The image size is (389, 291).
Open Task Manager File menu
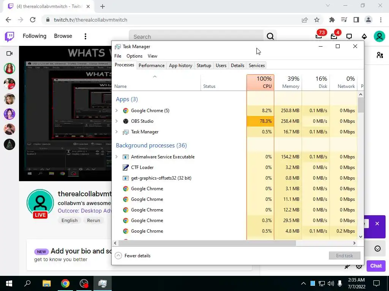point(118,56)
